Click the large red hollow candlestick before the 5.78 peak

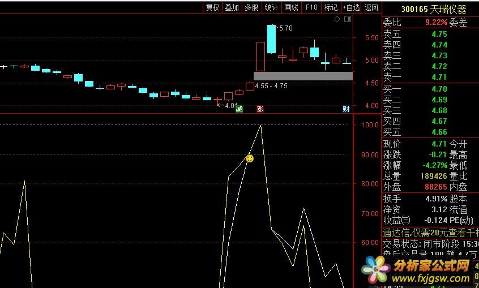click(x=260, y=57)
